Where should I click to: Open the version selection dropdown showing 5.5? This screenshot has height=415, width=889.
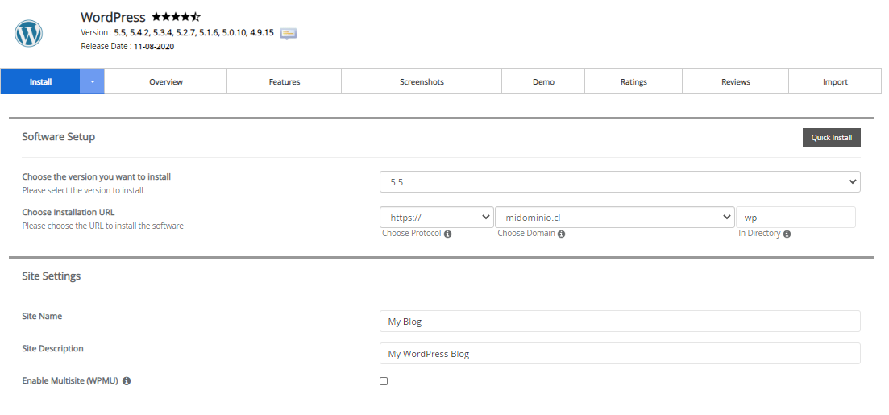[x=620, y=182]
